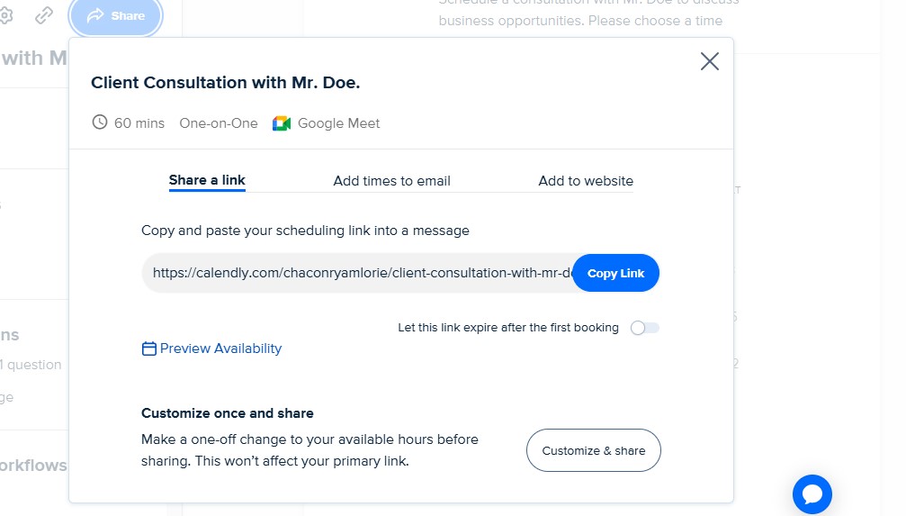Image resolution: width=906 pixels, height=516 pixels.
Task: Open the chat bubble help widget
Action: [x=812, y=494]
